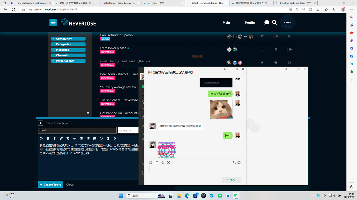Image resolution: width=357 pixels, height=200 pixels.
Task: Insert a hyperlink in the topic editor
Action: coord(61,138)
